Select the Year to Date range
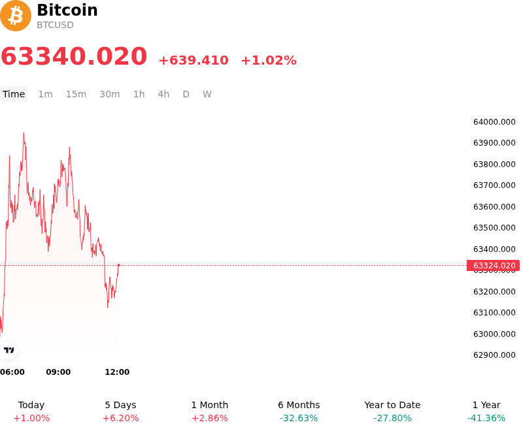The height and width of the screenshot is (431, 523). click(x=392, y=411)
